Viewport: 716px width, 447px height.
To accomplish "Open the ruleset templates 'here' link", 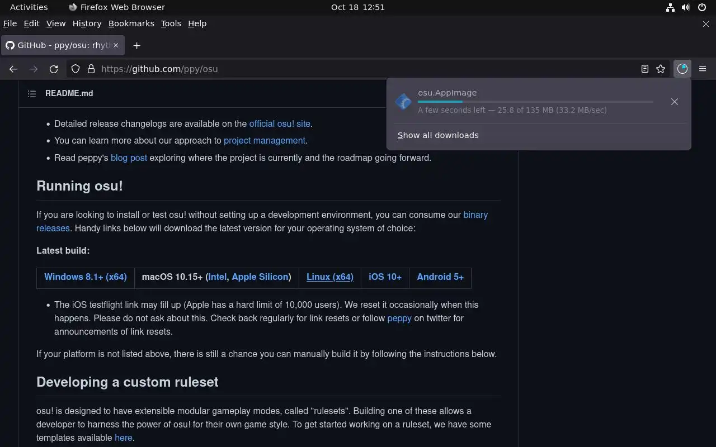I will (x=124, y=438).
